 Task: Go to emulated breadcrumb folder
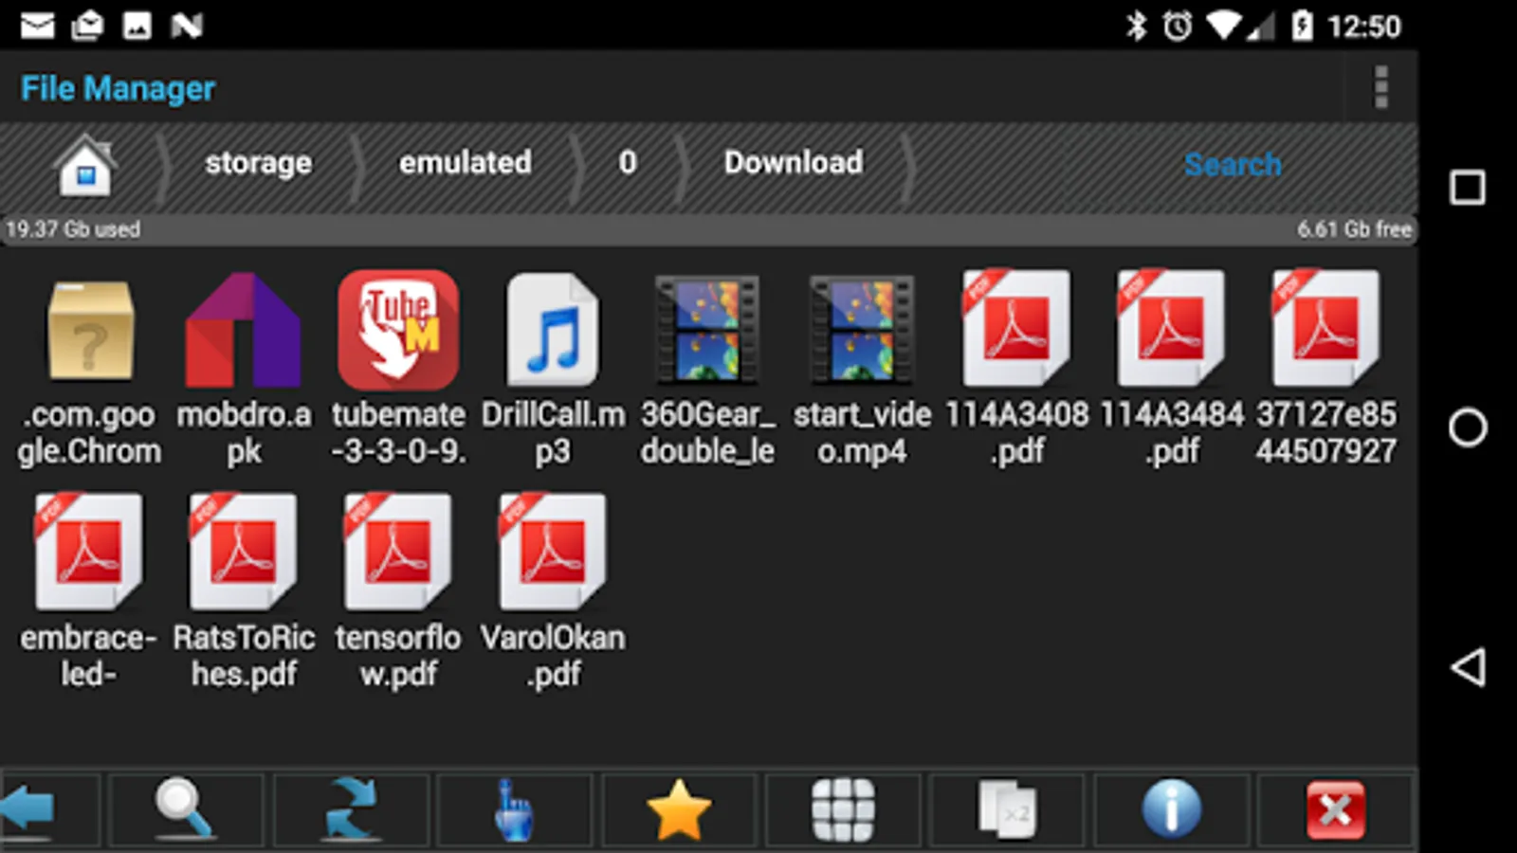click(465, 163)
